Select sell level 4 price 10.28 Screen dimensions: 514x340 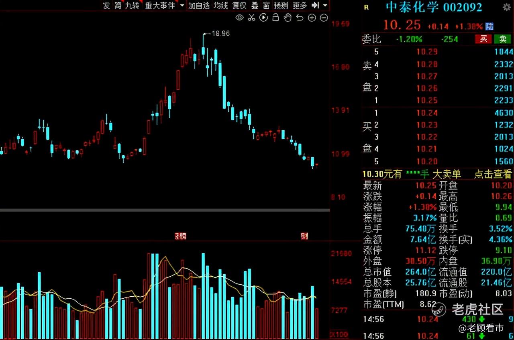point(426,64)
